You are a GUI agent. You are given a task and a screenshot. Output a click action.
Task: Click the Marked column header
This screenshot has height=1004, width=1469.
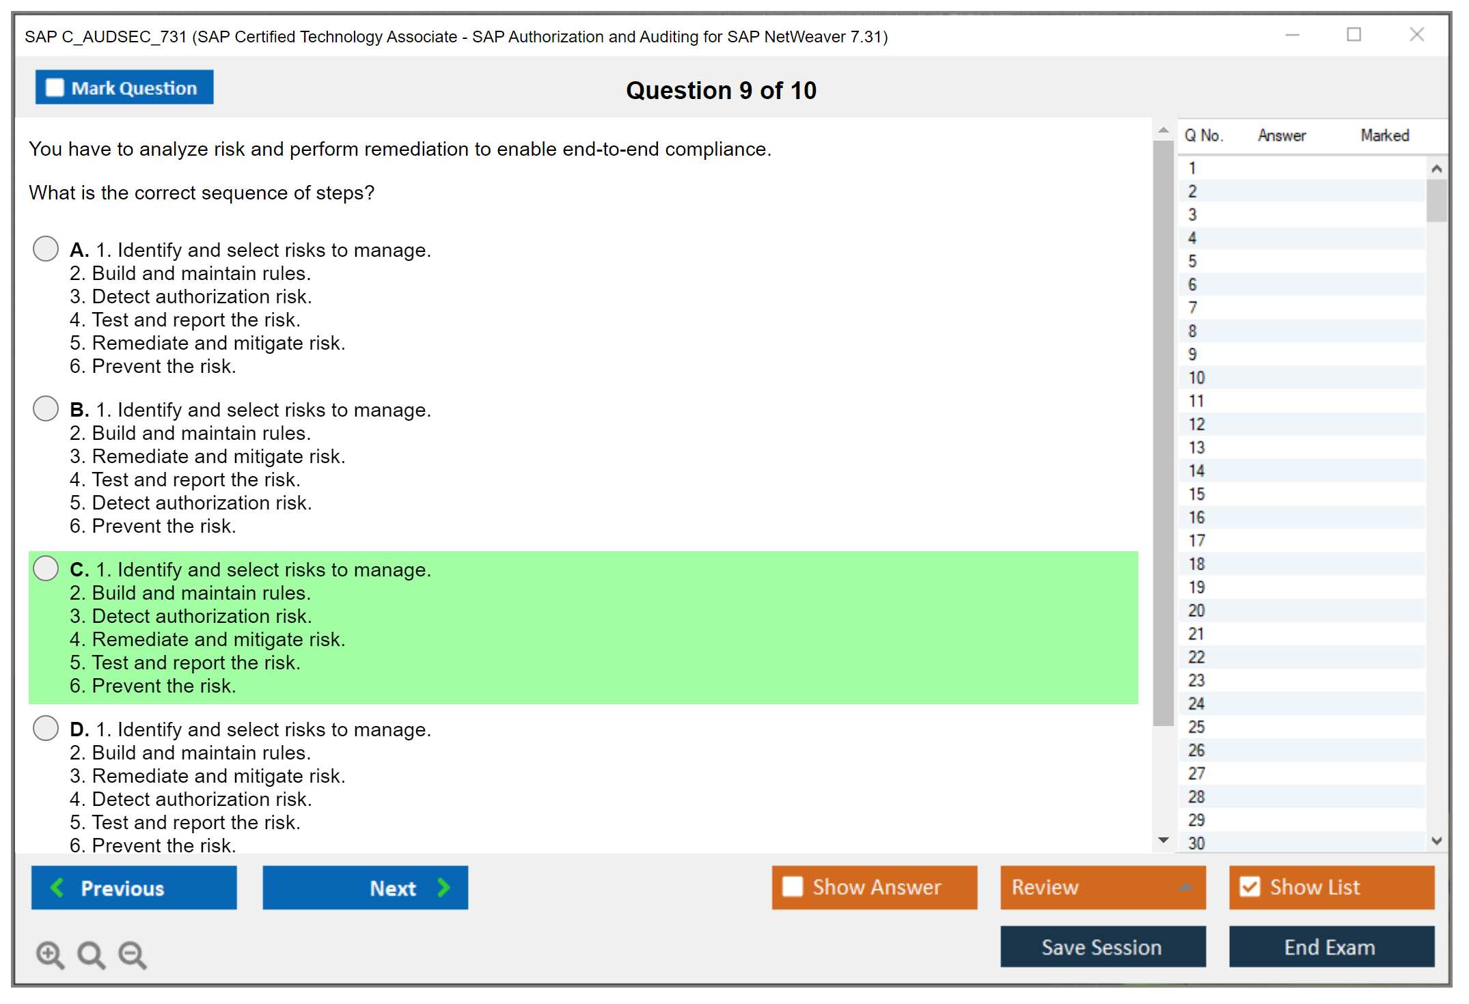(x=1384, y=135)
